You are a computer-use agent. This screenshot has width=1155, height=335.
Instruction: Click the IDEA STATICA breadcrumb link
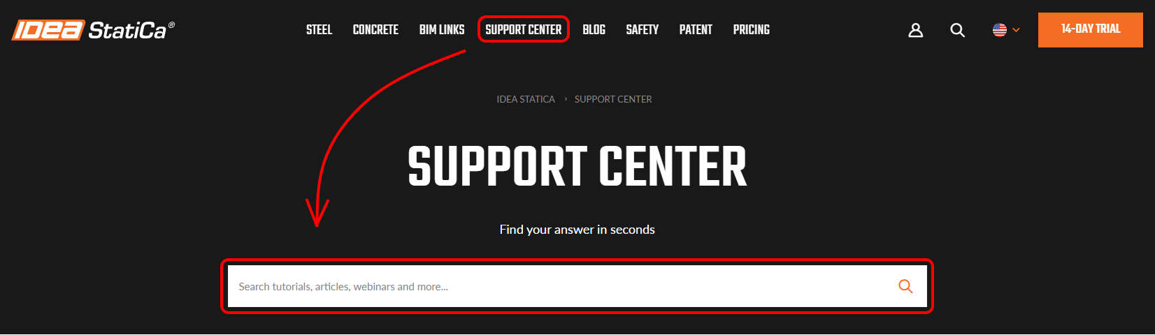[526, 99]
